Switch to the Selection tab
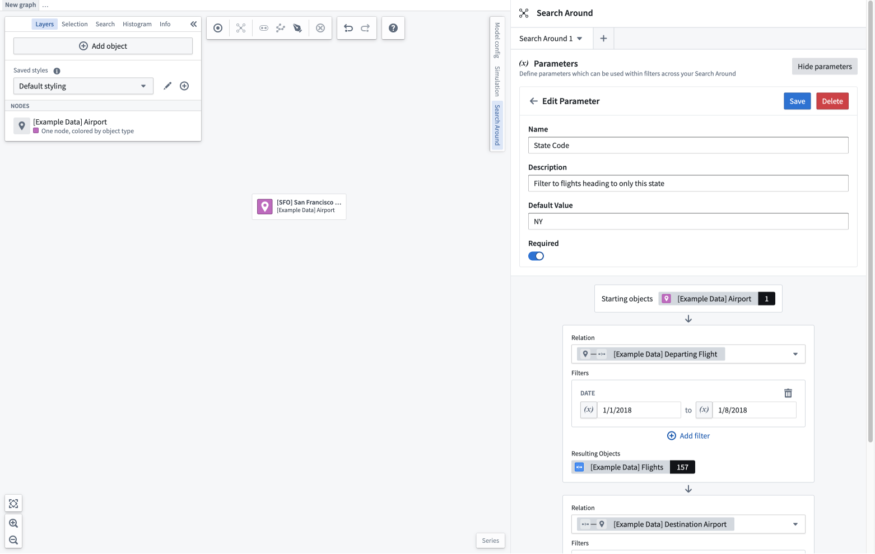 pyautogui.click(x=75, y=24)
